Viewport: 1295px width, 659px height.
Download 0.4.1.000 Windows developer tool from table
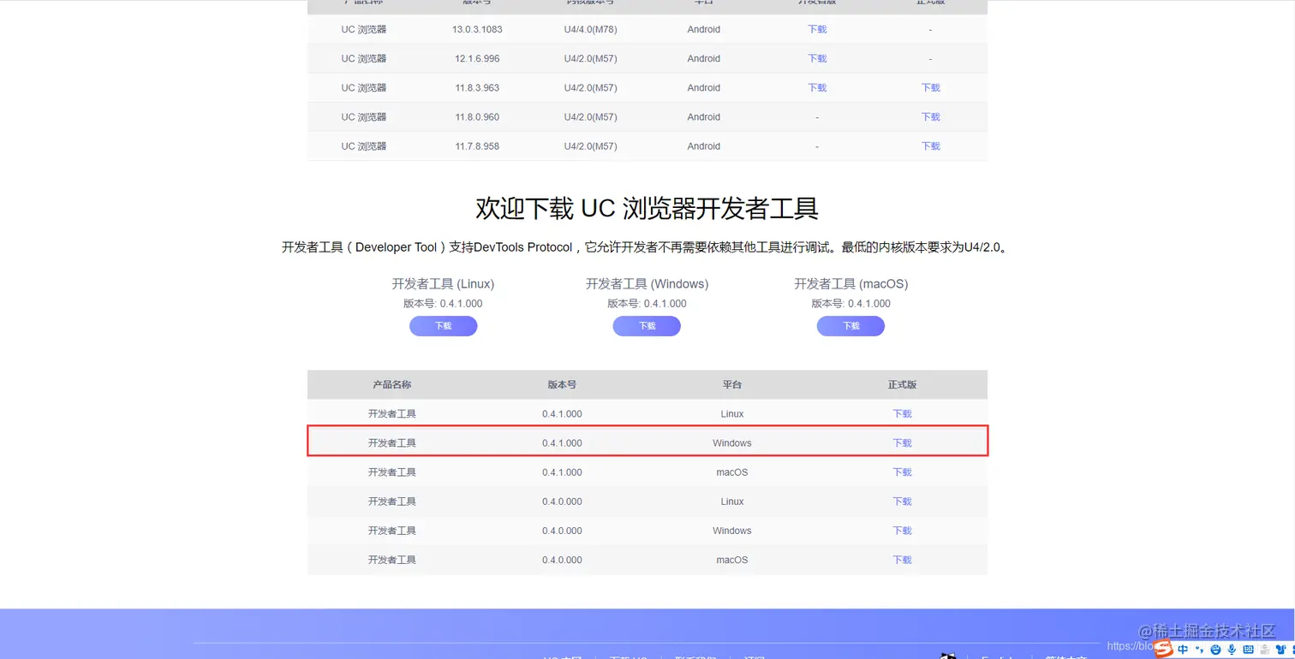pos(902,442)
